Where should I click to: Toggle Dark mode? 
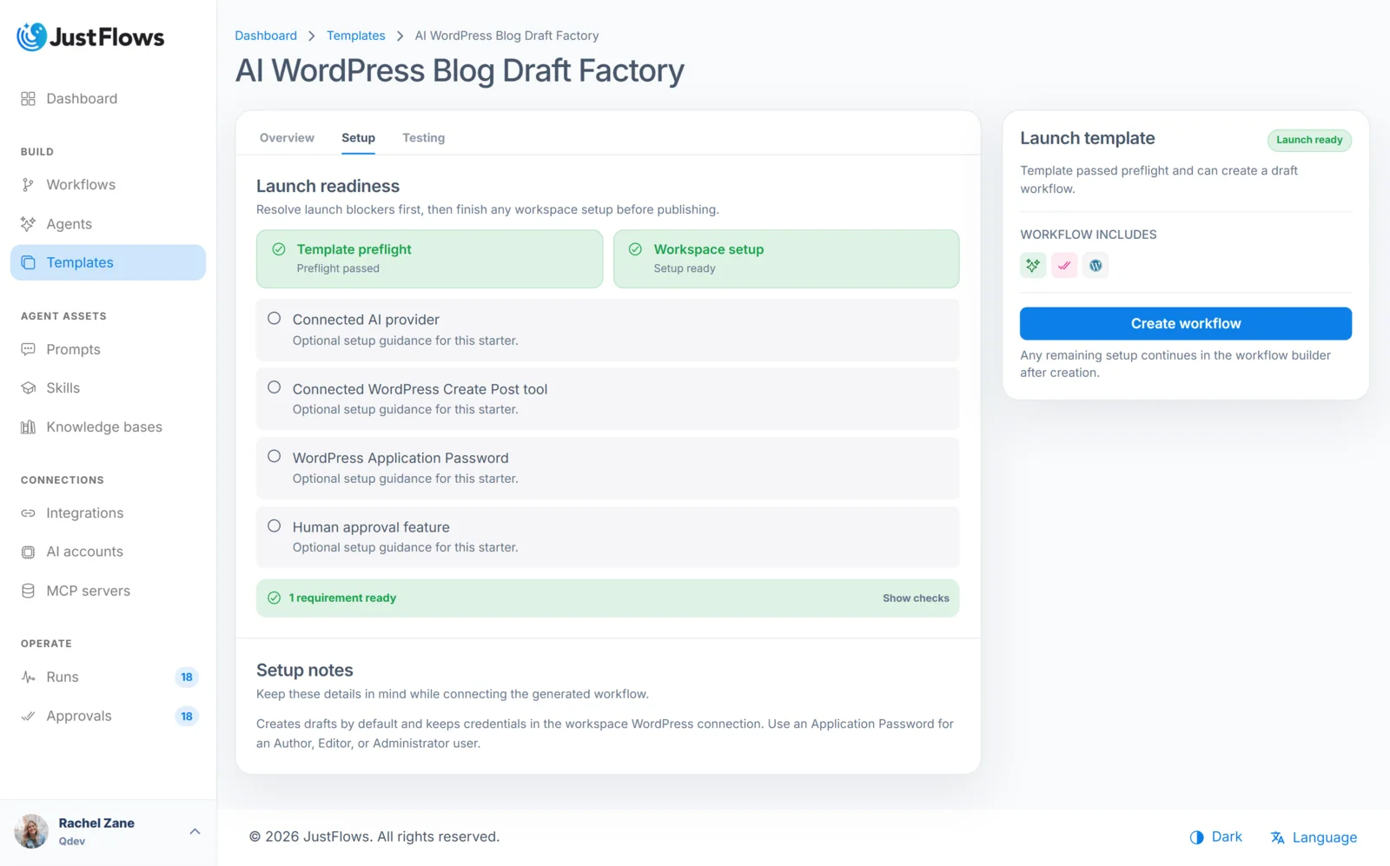point(1215,837)
